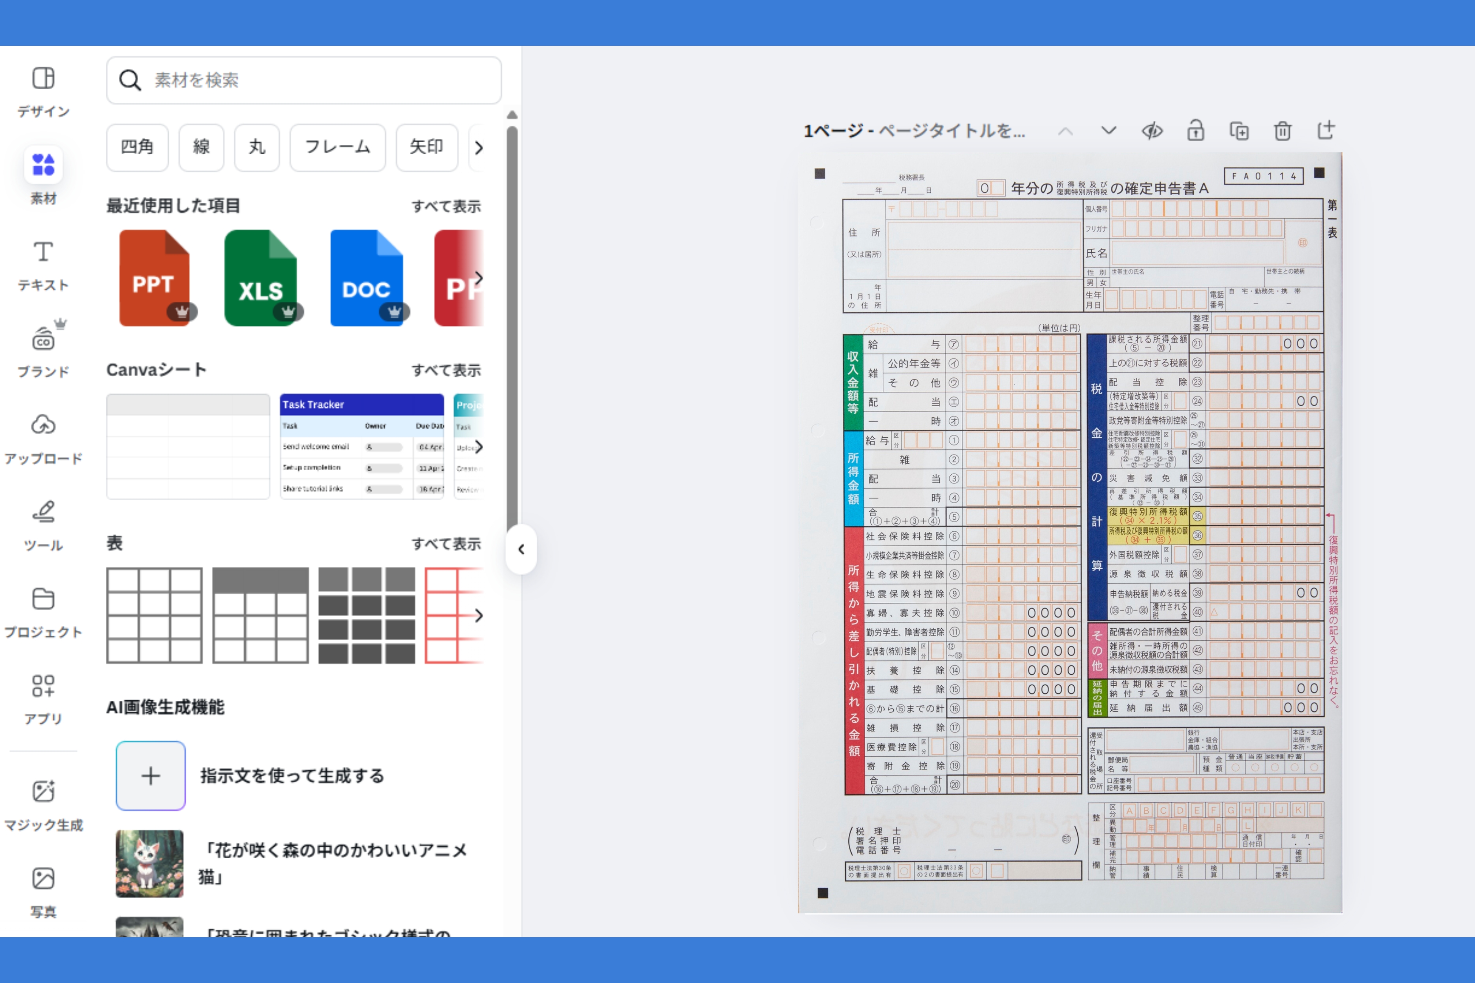Select the 矢印 chip
This screenshot has width=1475, height=983.
click(427, 147)
